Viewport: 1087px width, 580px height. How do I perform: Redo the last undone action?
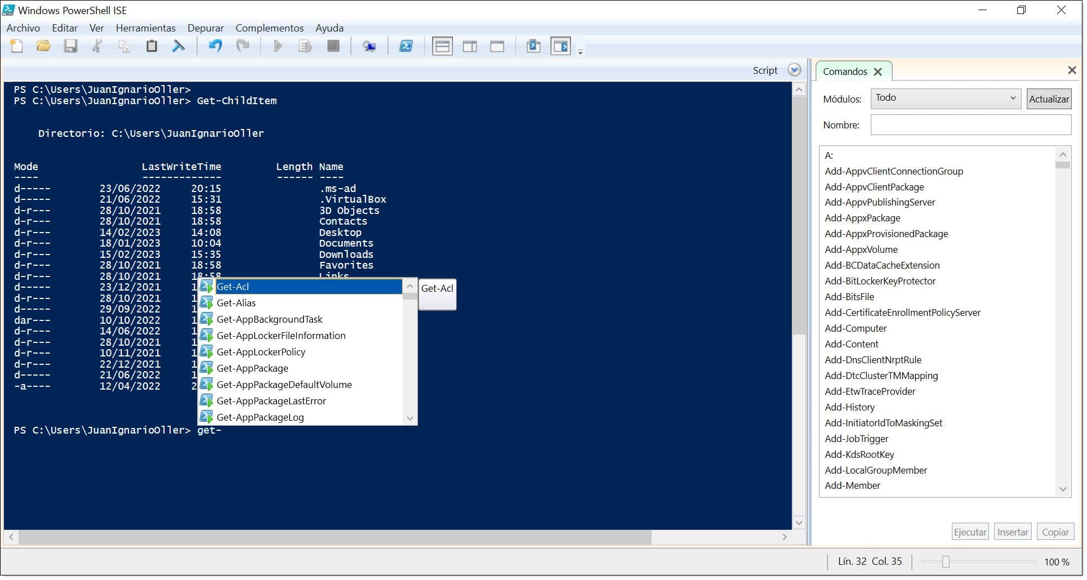pyautogui.click(x=243, y=46)
